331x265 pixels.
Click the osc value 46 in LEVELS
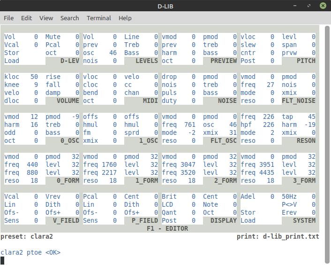tap(113, 53)
